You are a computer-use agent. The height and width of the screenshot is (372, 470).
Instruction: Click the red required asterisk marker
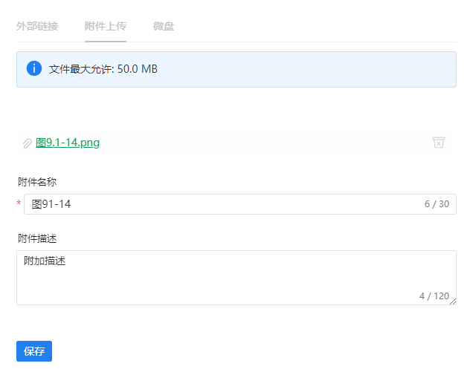pos(19,204)
